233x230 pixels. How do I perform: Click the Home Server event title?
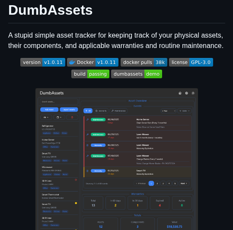click(143, 119)
